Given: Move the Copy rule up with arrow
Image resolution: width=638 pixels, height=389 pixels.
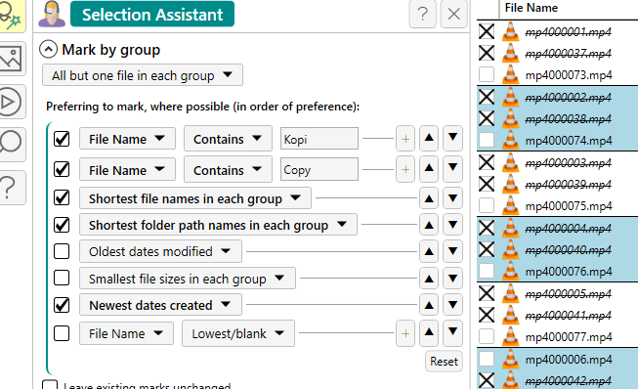Looking at the screenshot, I should point(429,168).
